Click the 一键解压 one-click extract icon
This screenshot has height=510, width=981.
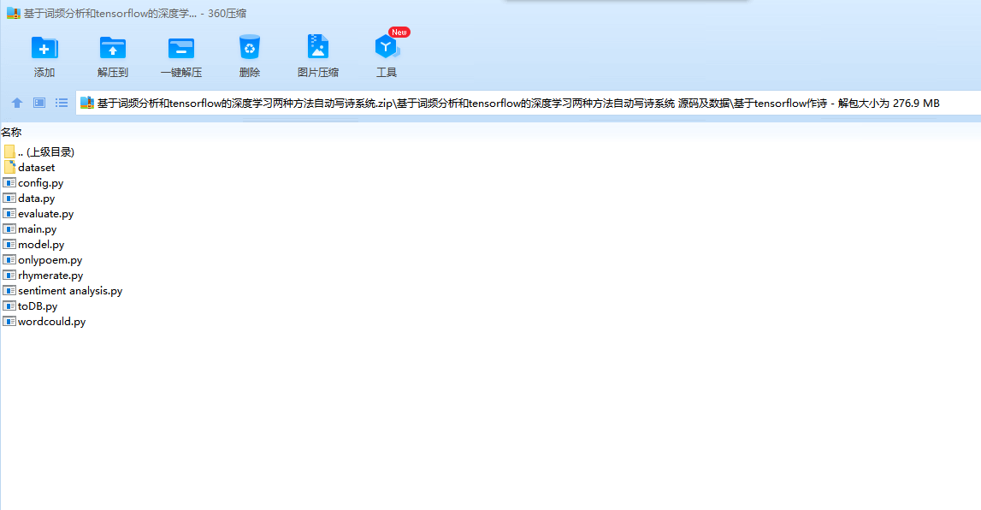[x=181, y=48]
